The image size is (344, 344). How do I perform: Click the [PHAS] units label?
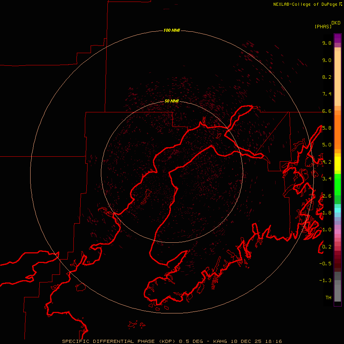tap(323, 26)
